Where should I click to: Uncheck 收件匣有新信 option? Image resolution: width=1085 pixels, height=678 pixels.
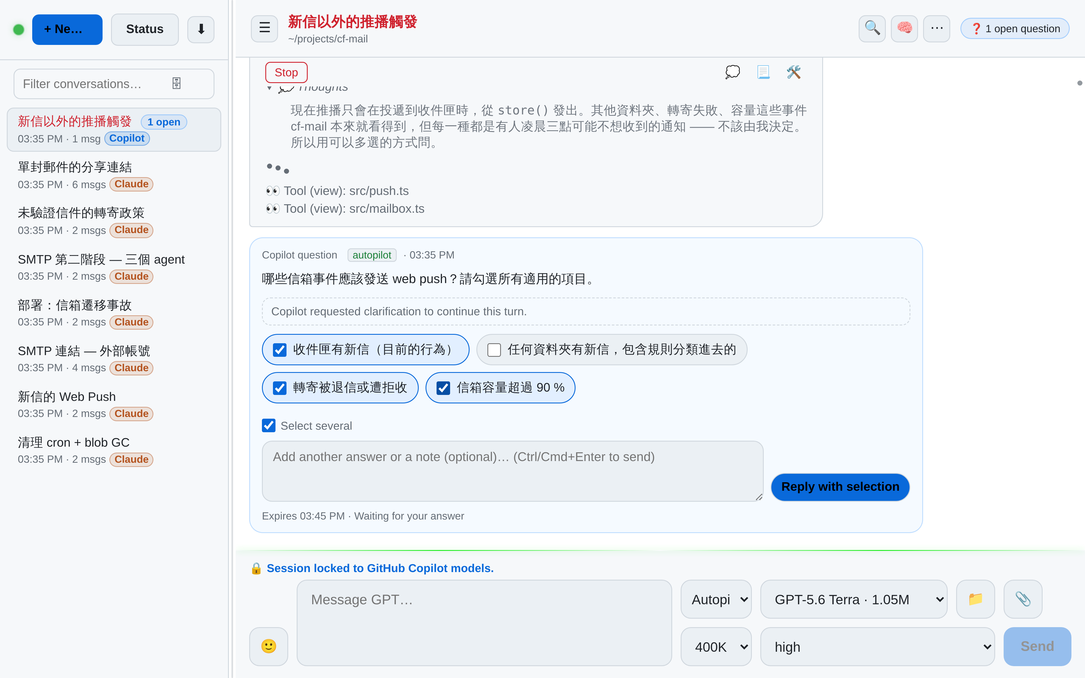(x=280, y=350)
